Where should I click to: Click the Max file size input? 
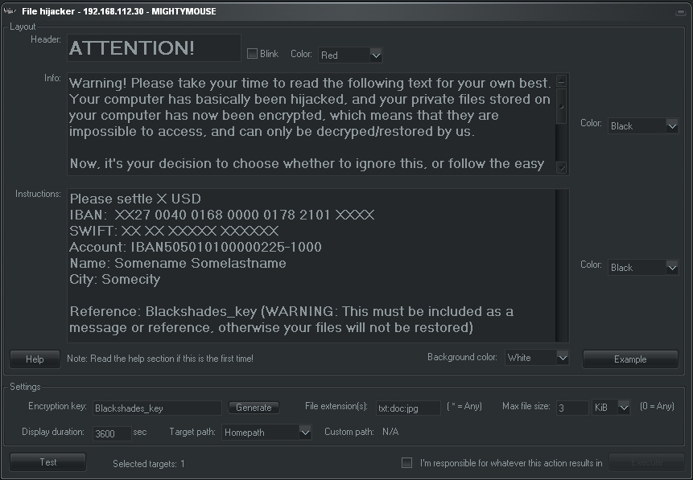click(572, 408)
